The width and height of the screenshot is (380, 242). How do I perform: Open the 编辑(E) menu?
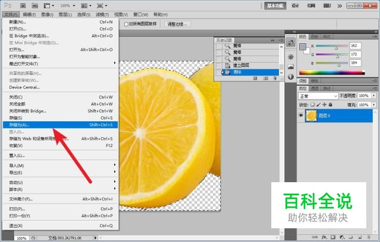[x=29, y=15]
